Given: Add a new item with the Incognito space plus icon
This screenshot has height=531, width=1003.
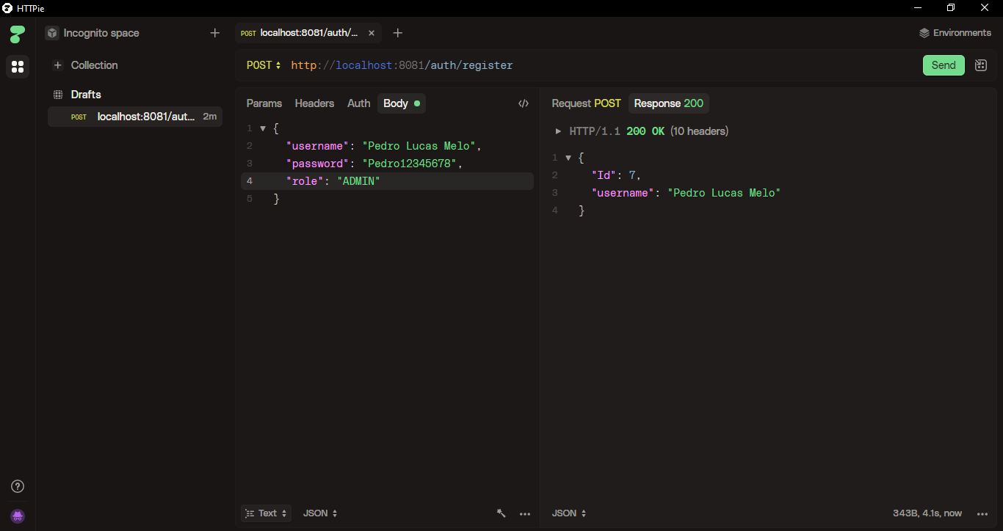Looking at the screenshot, I should 214,33.
